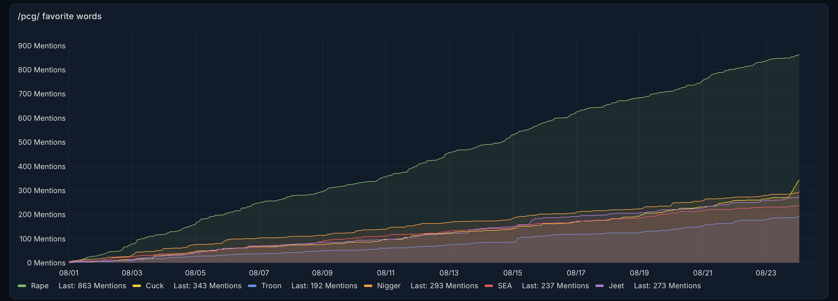The image size is (838, 301).
Task: Click the 08/19 x-axis date label
Action: click(x=639, y=273)
